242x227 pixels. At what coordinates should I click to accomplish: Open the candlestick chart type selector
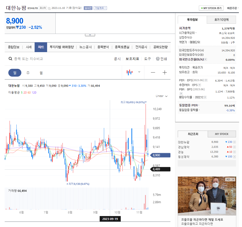point(130,72)
